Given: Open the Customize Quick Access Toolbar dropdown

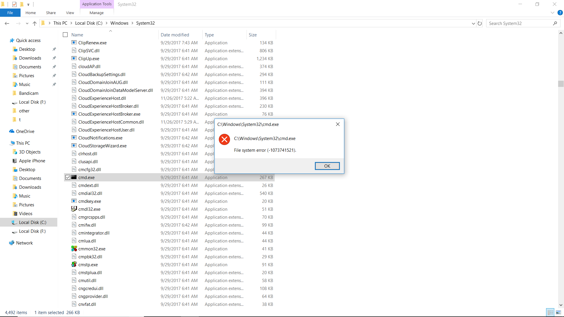Looking at the screenshot, I should click(28, 4).
